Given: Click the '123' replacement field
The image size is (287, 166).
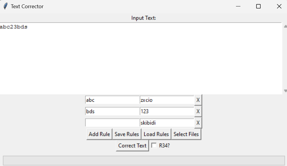Looking at the screenshot, I should click(x=167, y=111).
